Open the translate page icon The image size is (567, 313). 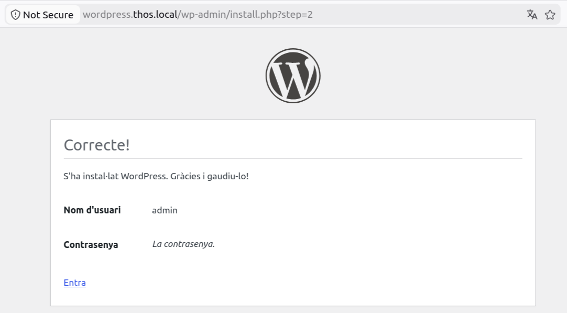tap(532, 15)
